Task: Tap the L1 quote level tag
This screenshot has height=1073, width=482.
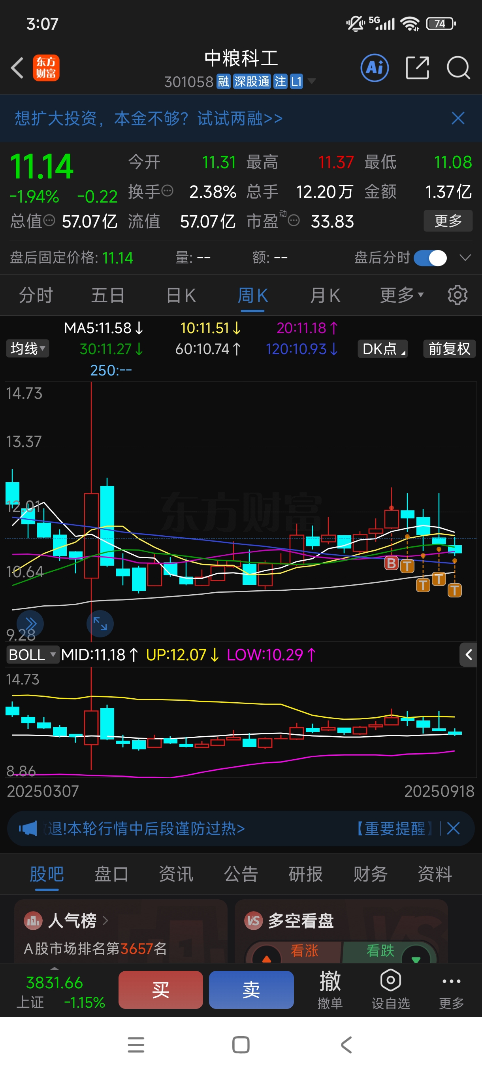Action: click(296, 81)
